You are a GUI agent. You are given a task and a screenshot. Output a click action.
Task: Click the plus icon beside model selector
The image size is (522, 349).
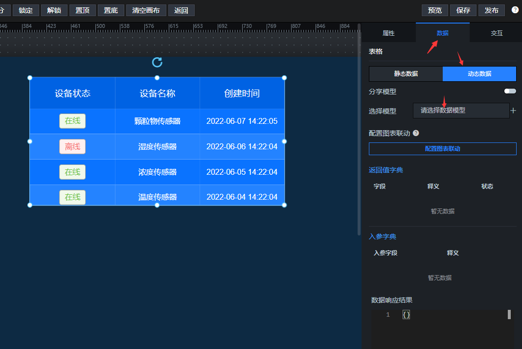[513, 111]
